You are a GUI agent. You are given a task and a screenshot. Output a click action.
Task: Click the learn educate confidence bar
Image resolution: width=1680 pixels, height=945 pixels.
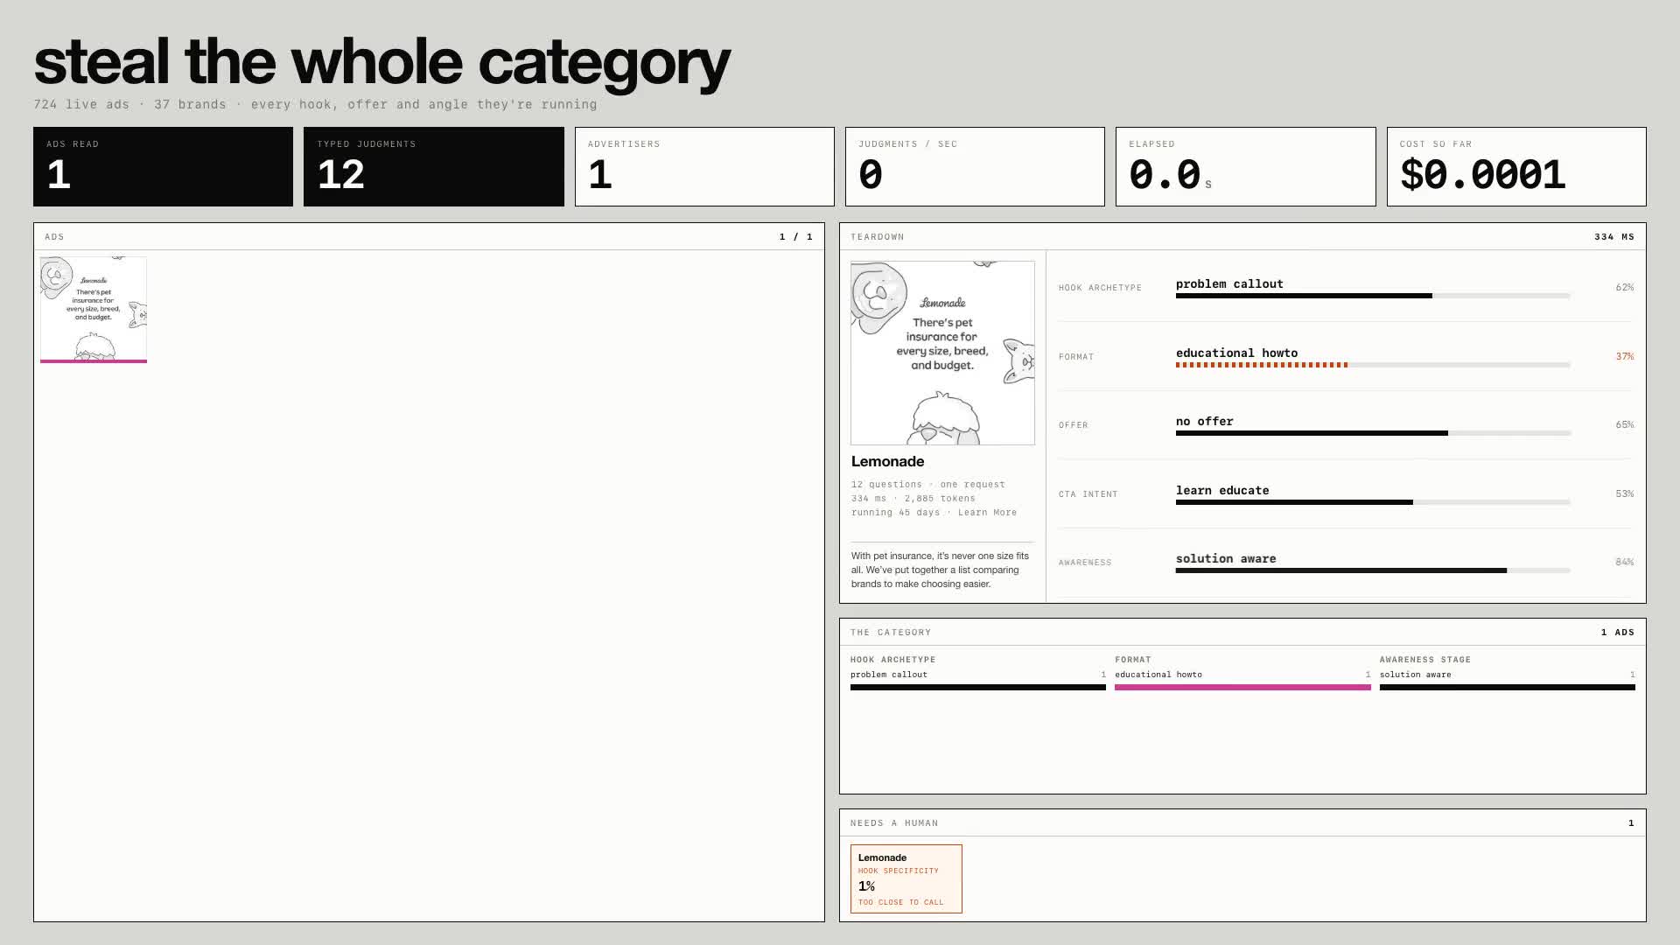(1373, 502)
